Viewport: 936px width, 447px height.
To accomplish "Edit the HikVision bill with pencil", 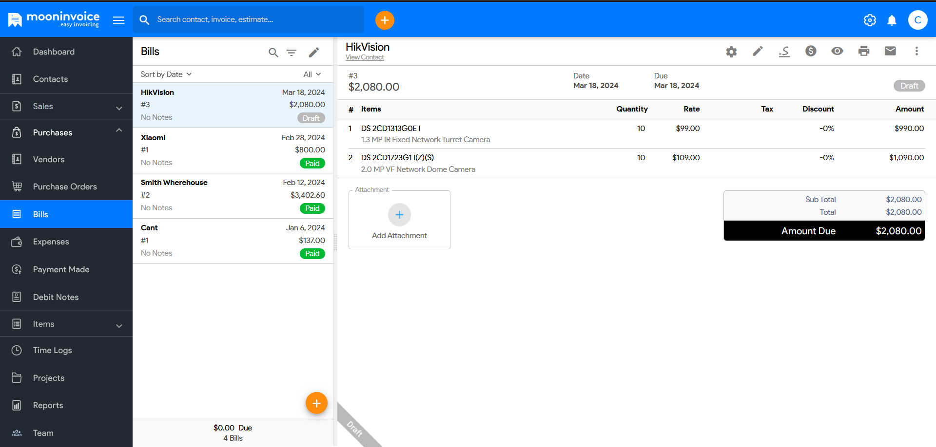I will tap(758, 51).
